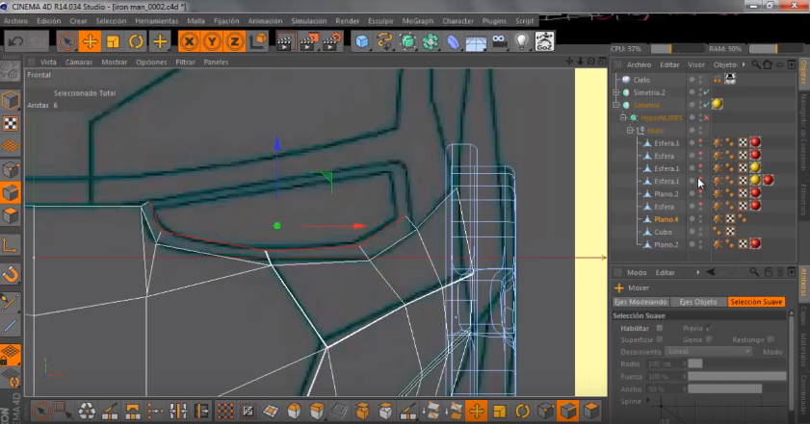Activate the Rotate tool in top toolbar

pyautogui.click(x=136, y=41)
